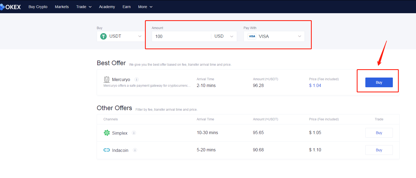
Task: Buy via the Simplex channel
Action: click(x=379, y=133)
